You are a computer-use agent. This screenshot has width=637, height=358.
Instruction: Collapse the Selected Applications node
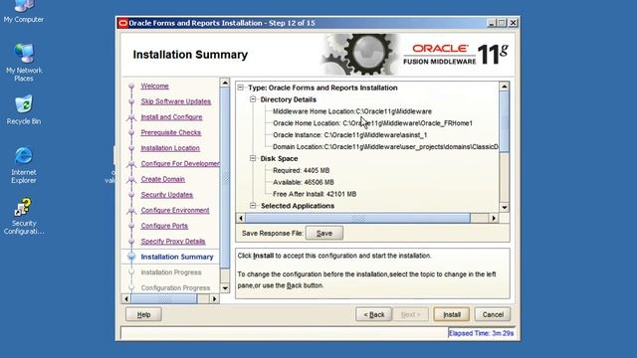coord(253,206)
